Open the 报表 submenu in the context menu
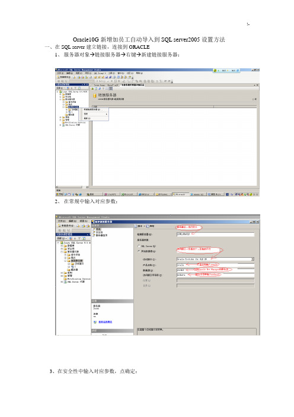 pyautogui.click(x=95, y=114)
